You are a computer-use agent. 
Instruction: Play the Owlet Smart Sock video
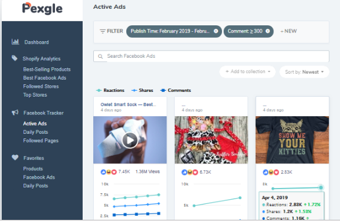130,140
